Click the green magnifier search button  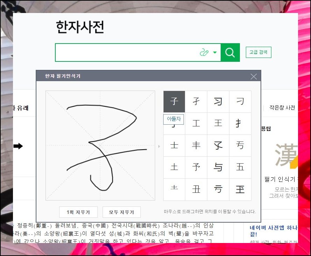pyautogui.click(x=230, y=53)
